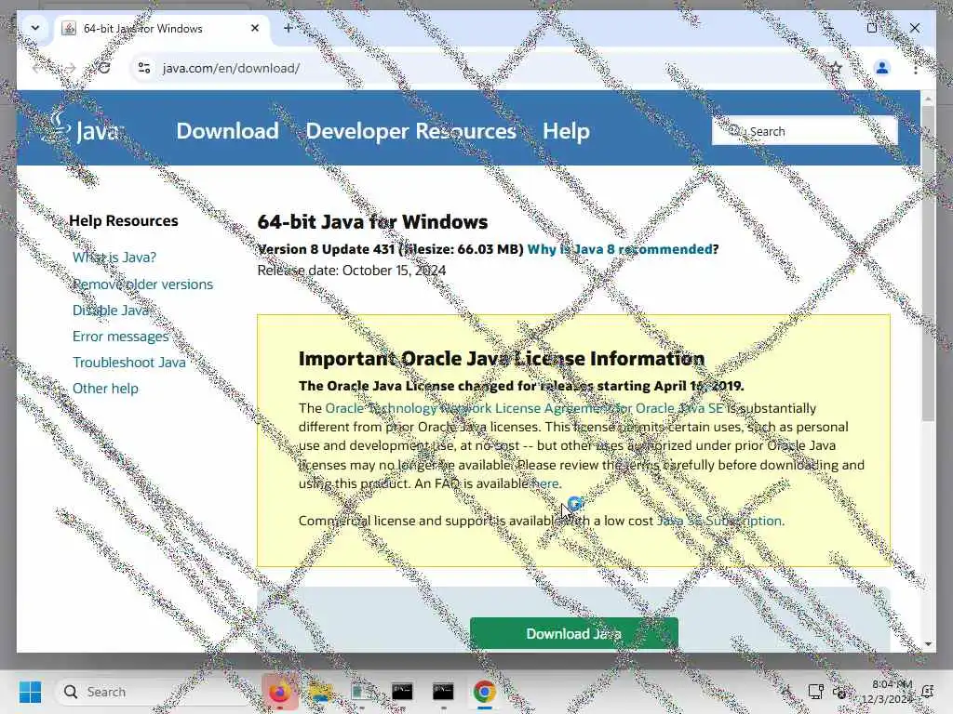Click scrollbar up arrow

coord(928,98)
